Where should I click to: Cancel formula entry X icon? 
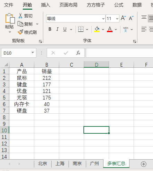[x=53, y=53]
